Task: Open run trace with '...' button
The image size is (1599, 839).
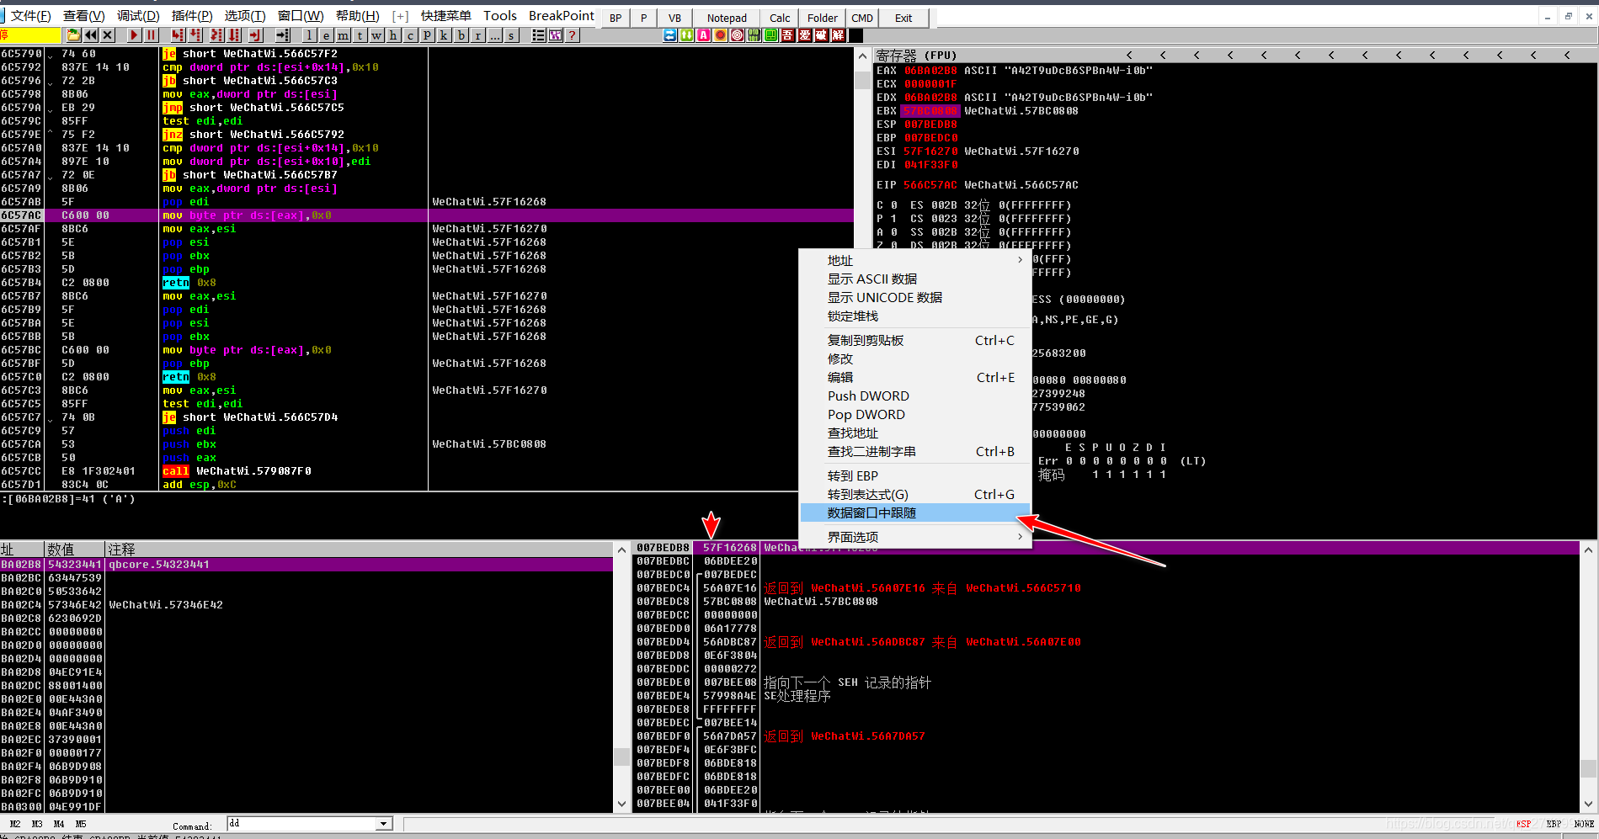Action: pos(495,35)
